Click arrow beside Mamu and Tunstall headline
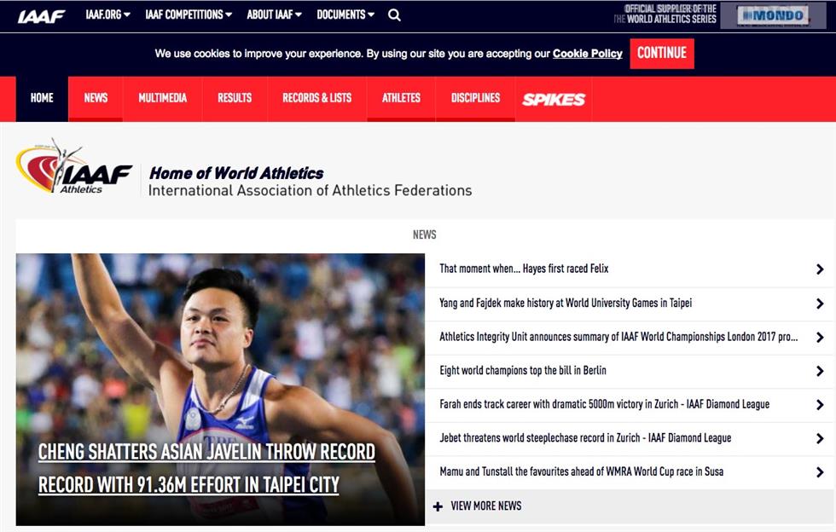 820,472
